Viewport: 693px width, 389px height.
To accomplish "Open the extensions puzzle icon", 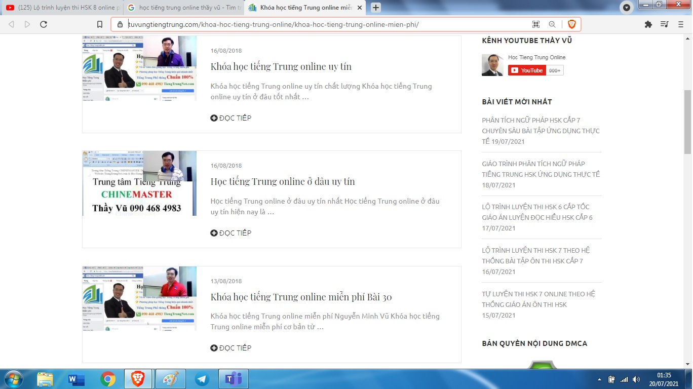I will pyautogui.click(x=648, y=24).
